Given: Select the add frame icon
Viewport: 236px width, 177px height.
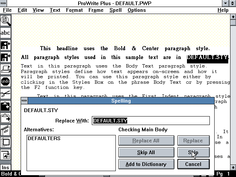Looking at the screenshot, I should click(x=6, y=143).
